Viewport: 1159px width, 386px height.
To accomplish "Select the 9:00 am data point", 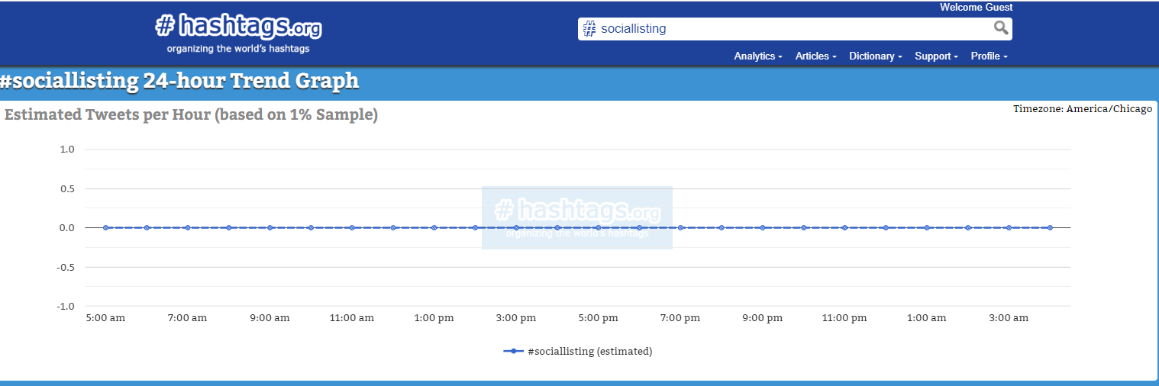I will [270, 227].
